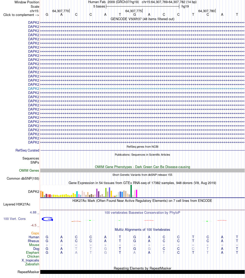
Task: Open '100 vertebrates Basewise Conservation by PhyloP'
Action: pyautogui.click(x=142, y=213)
